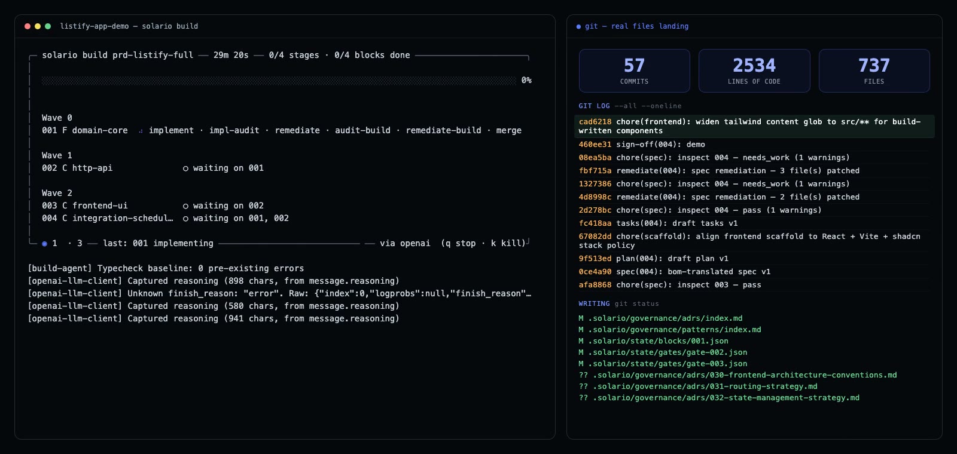The width and height of the screenshot is (957, 454).
Task: Select commit 460ee31 sign-off(004): demo
Action: click(754, 145)
